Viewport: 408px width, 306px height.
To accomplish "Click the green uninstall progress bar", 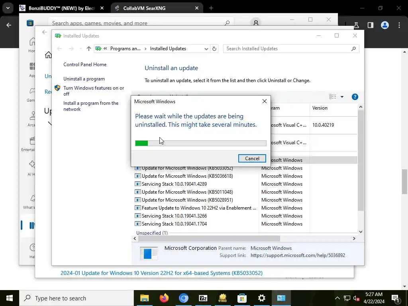I will [201, 143].
